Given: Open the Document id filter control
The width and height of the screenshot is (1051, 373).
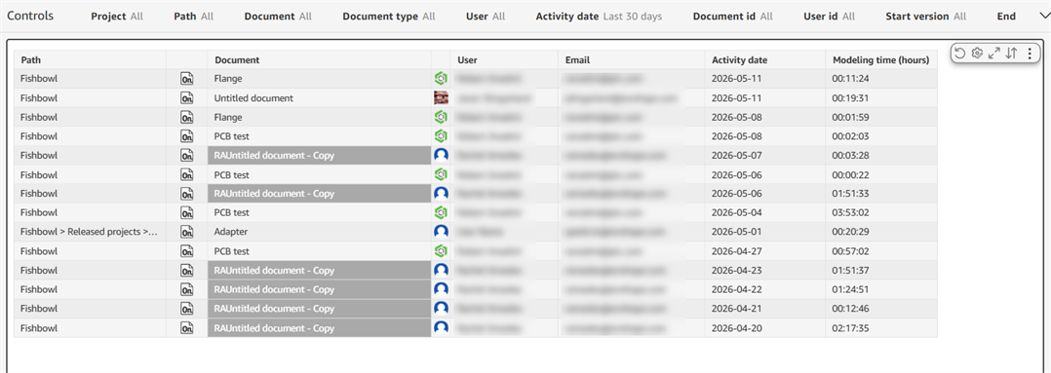Looking at the screenshot, I should (732, 17).
